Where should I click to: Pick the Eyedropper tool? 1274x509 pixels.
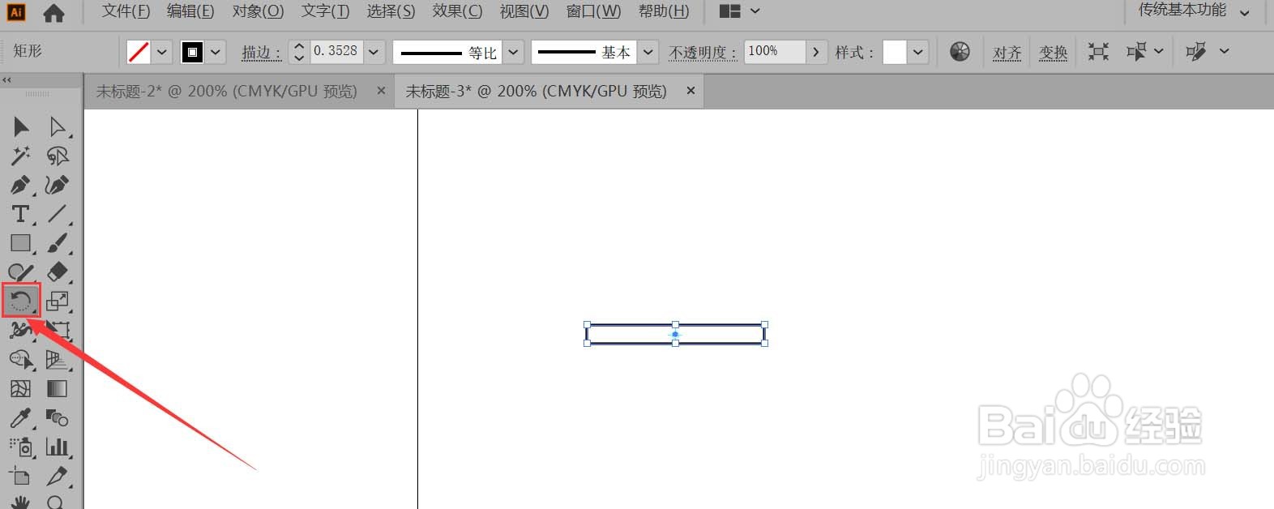click(21, 418)
